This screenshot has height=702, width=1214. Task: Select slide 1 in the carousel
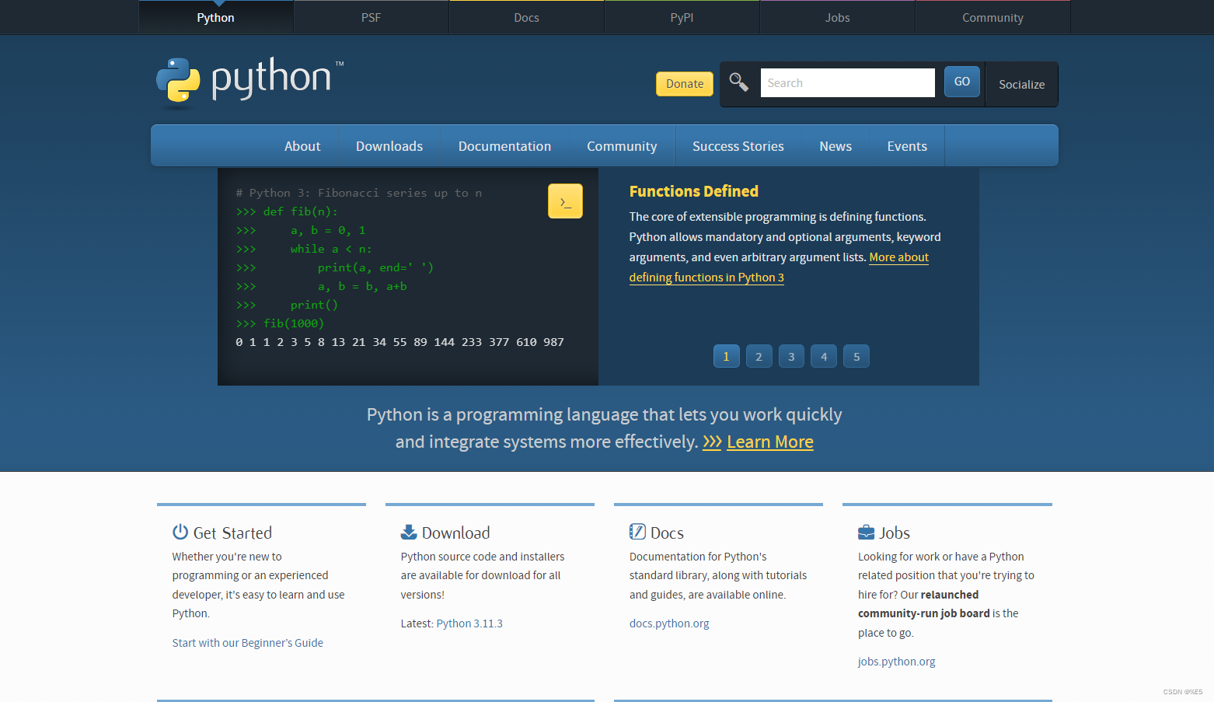(727, 356)
